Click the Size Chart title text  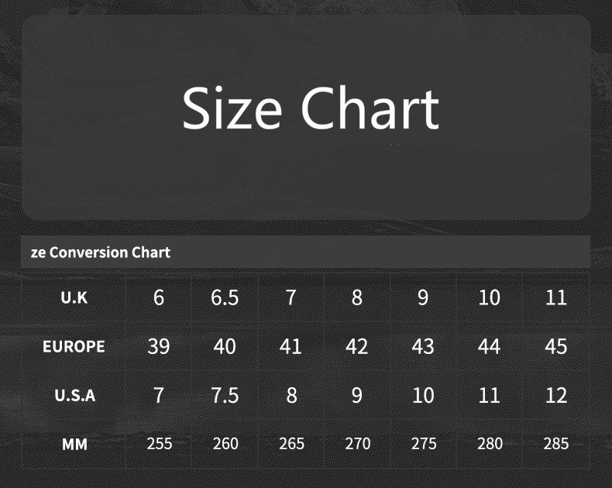311,109
